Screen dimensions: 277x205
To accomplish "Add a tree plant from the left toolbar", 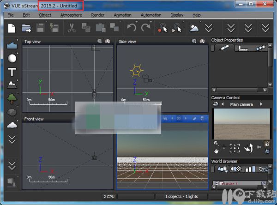I will pos(12,98).
